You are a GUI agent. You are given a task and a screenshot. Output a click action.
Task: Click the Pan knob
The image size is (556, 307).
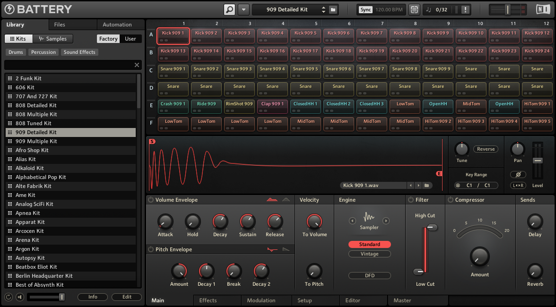518,149
